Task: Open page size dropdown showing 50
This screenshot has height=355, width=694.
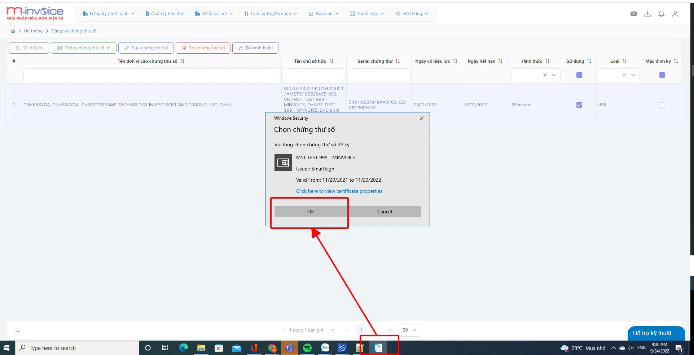Action: [410, 330]
